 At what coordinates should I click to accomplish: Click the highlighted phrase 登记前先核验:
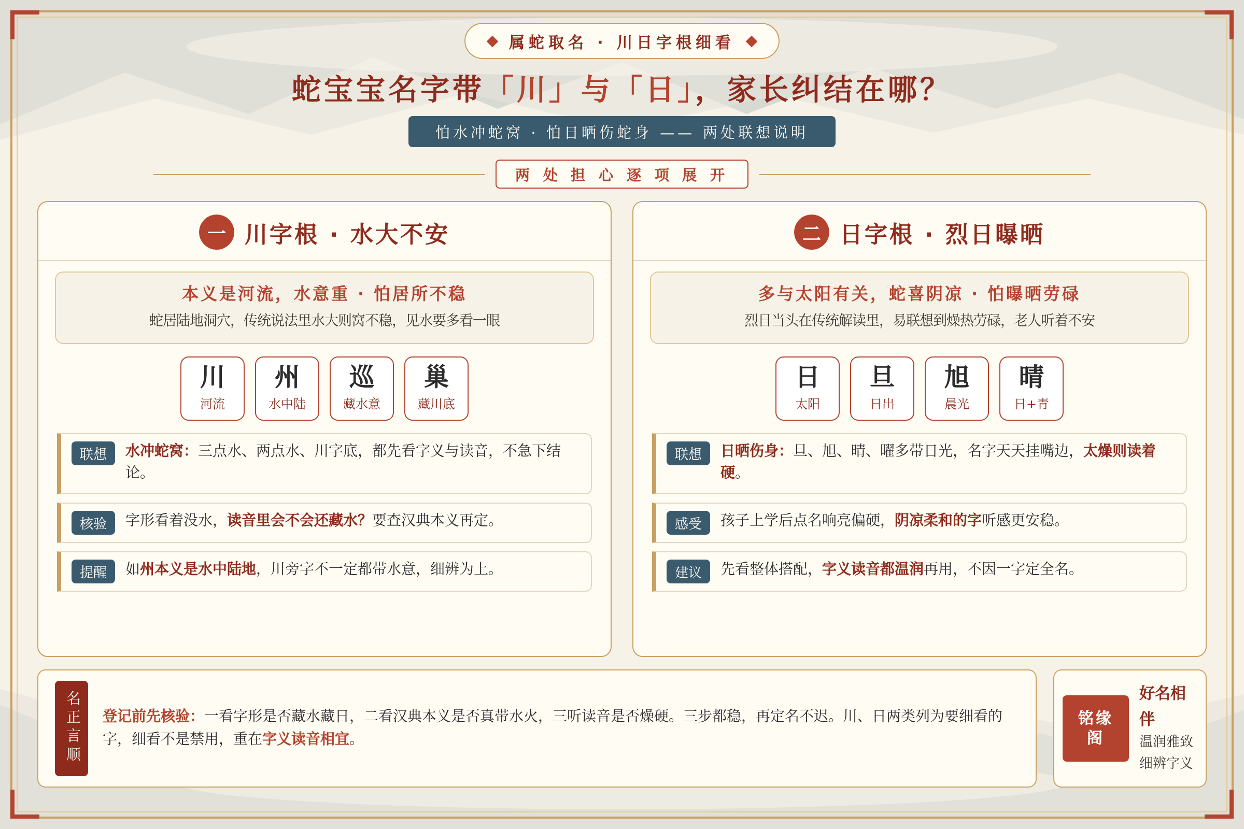click(x=149, y=716)
